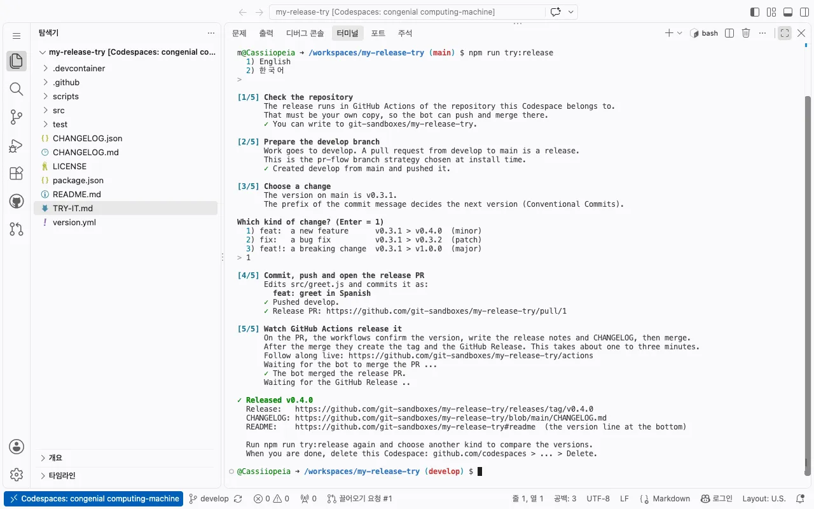
Task: Switch to the 출력 output tab
Action: (266, 33)
